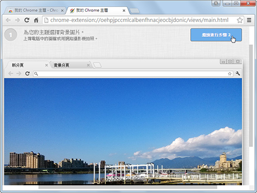Click the step 1 circle indicator

(10, 35)
